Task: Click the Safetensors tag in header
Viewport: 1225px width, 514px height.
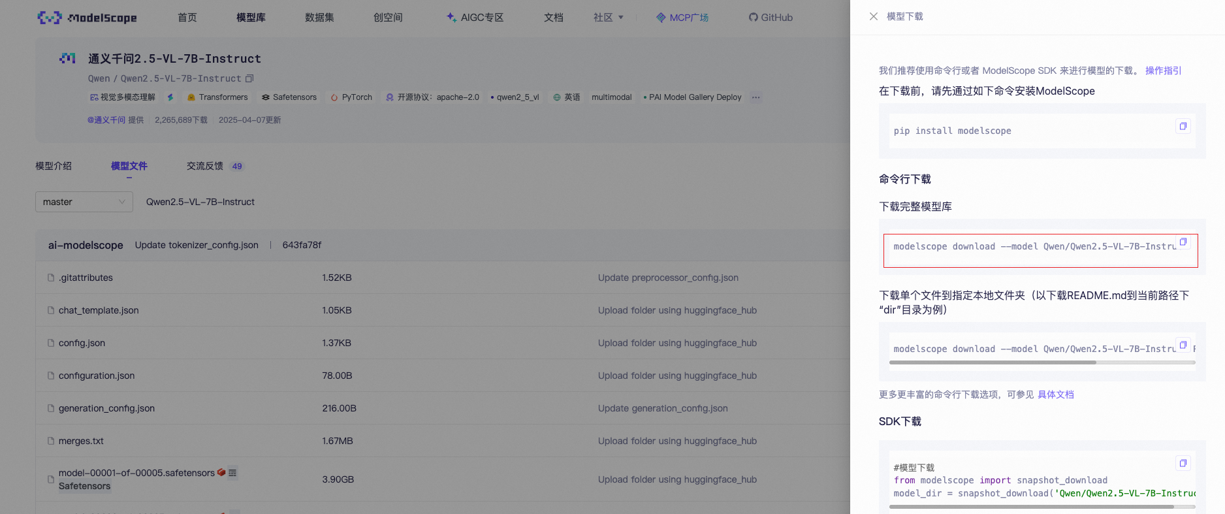Action: coord(289,97)
